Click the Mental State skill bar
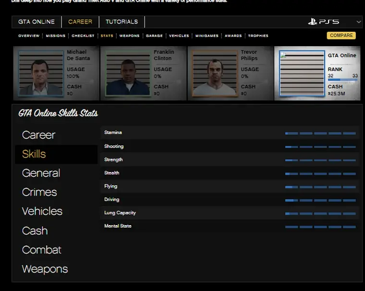 pyautogui.click(x=320, y=227)
